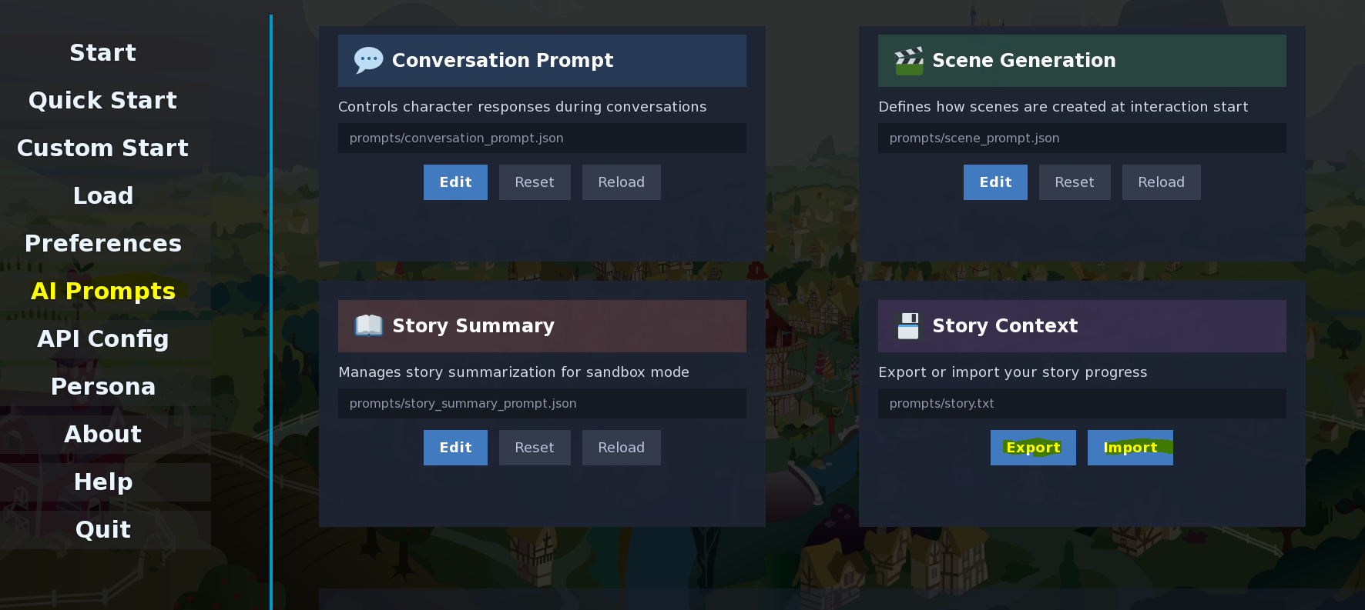1365x610 pixels.
Task: Click the Story Summary card title
Action: (473, 325)
